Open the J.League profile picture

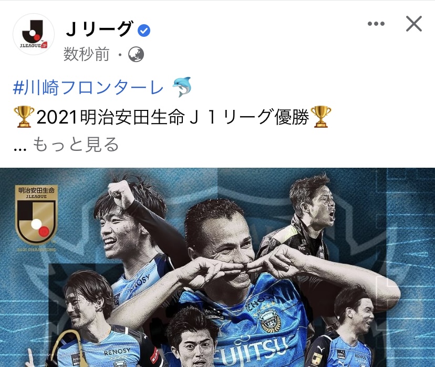click(x=34, y=34)
